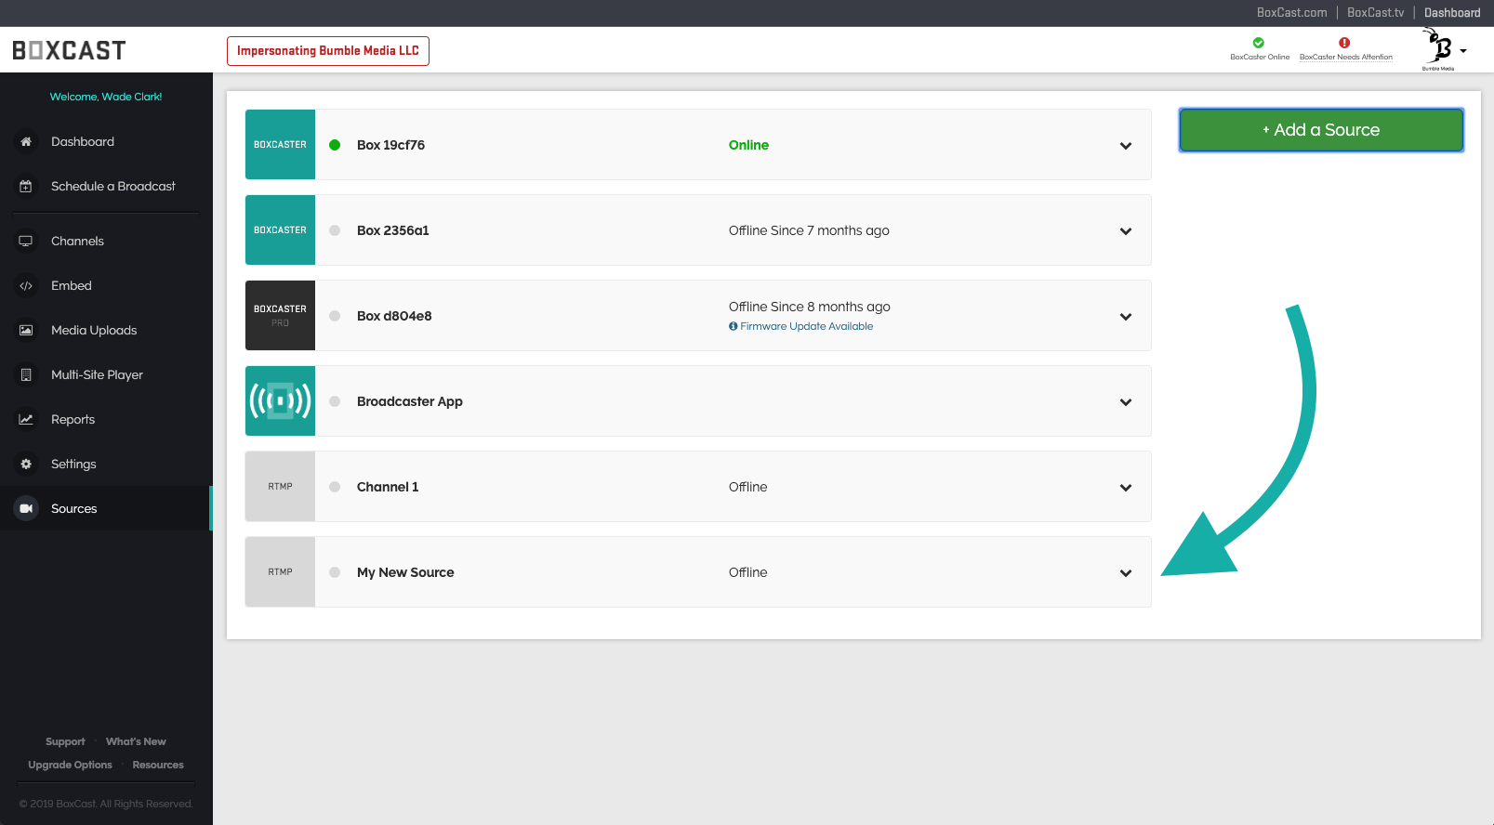Viewport: 1494px width, 825px height.
Task: Expand the Box 19cf76 source row
Action: pos(1125,146)
